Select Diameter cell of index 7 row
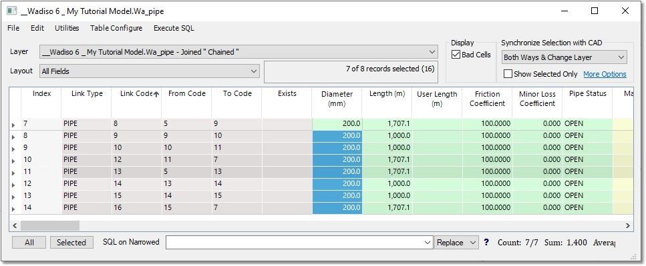 point(337,124)
